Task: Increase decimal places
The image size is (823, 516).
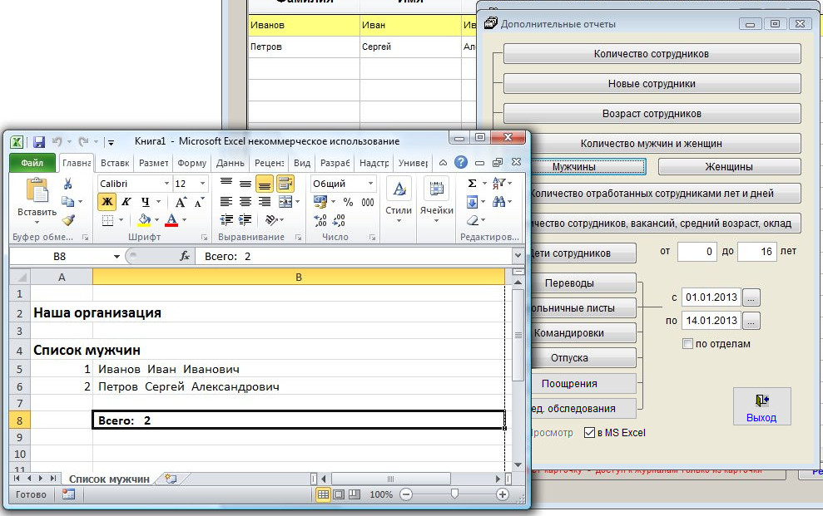Action: coord(320,220)
